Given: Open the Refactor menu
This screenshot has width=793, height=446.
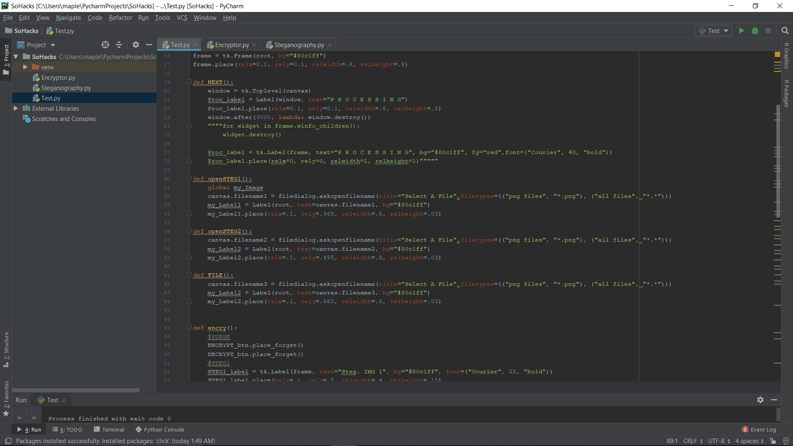Looking at the screenshot, I should 120,18.
